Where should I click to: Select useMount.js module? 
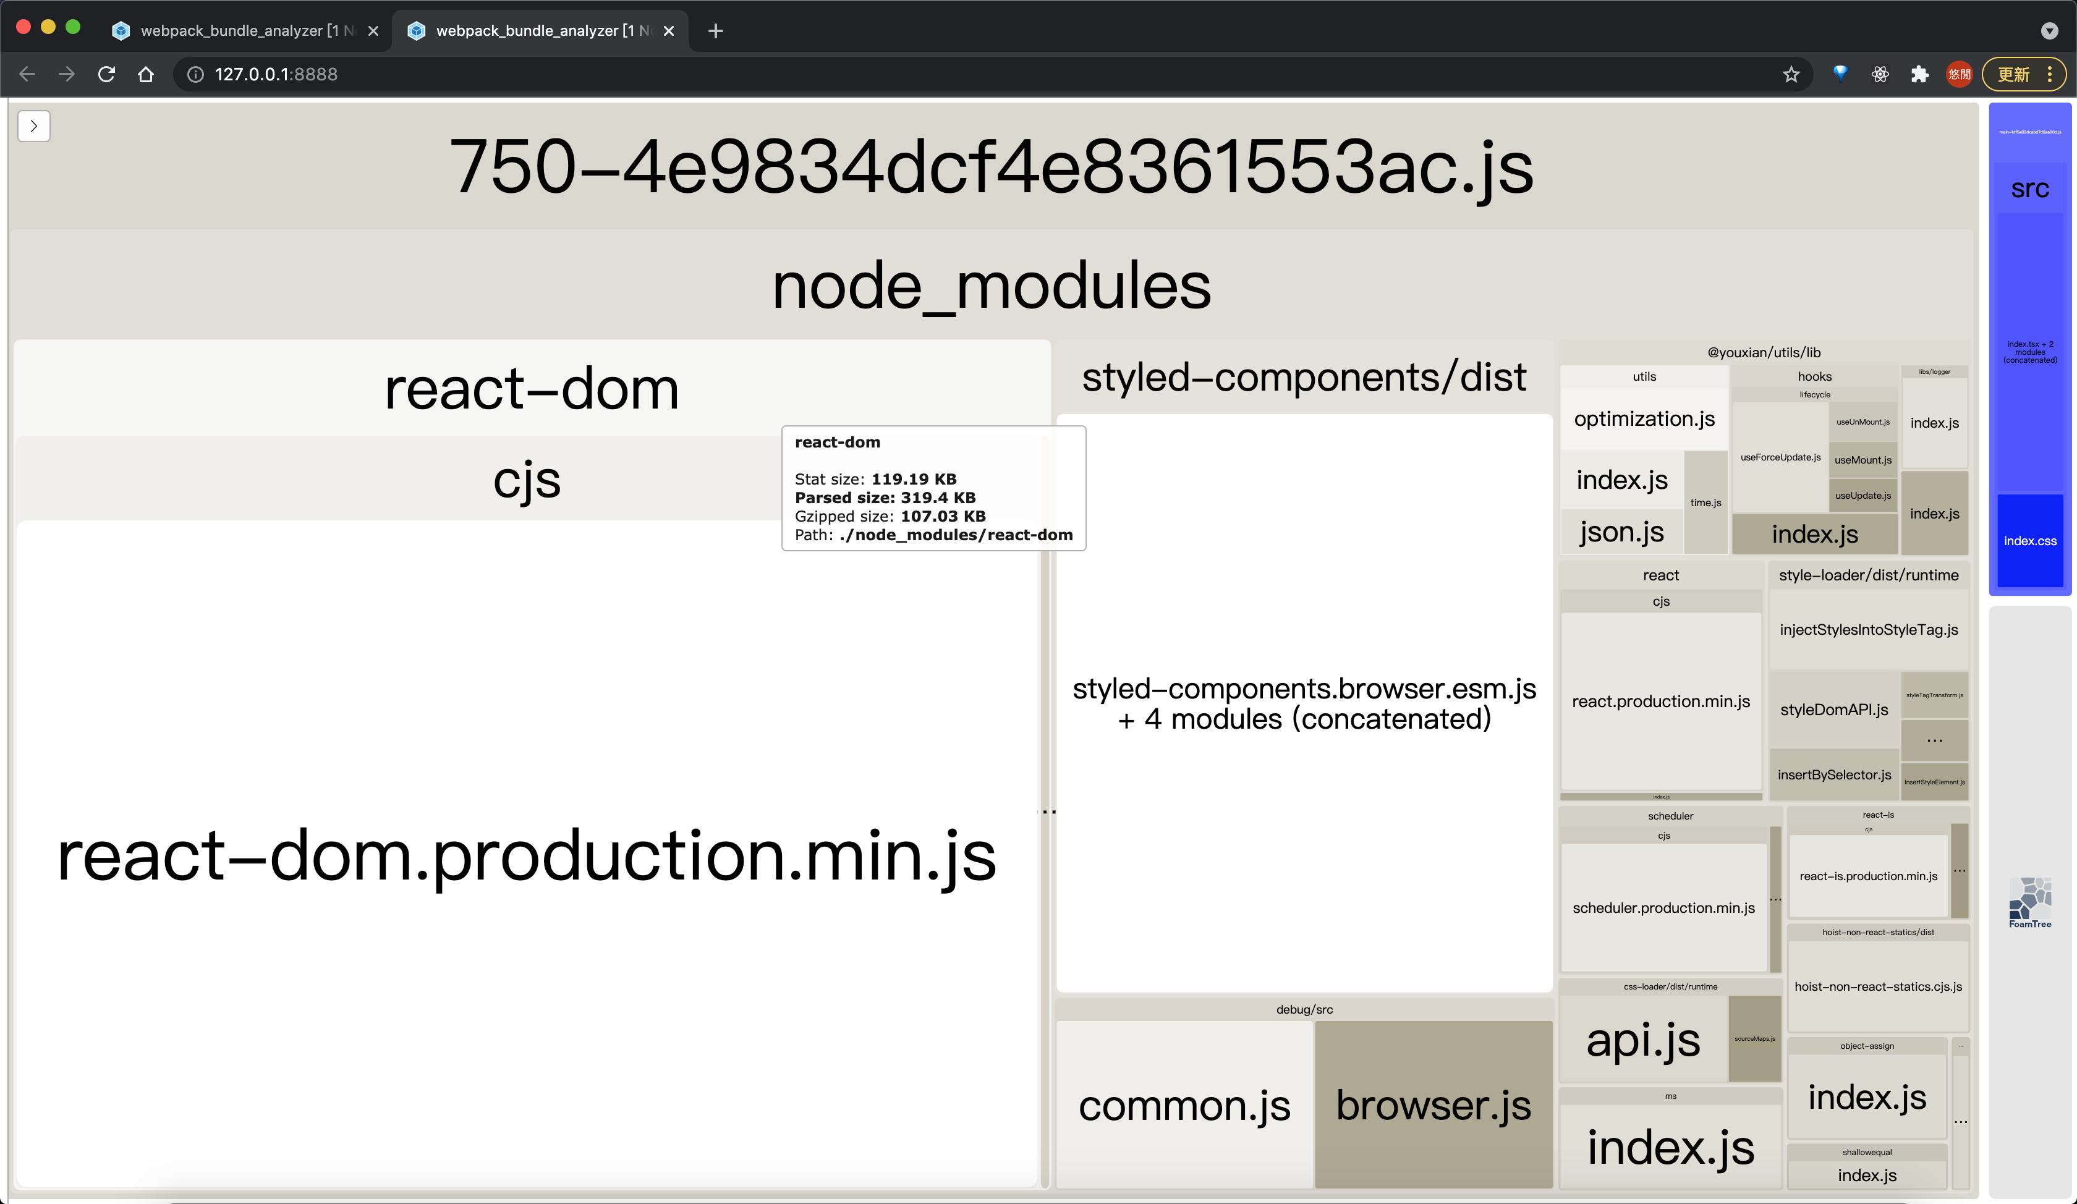1863,460
